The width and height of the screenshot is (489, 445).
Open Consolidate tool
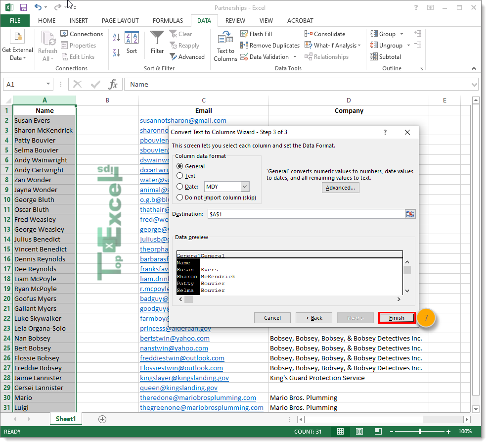[x=325, y=34]
